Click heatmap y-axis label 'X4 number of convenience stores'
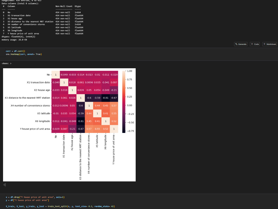The image size is (278, 209). [x=30, y=106]
